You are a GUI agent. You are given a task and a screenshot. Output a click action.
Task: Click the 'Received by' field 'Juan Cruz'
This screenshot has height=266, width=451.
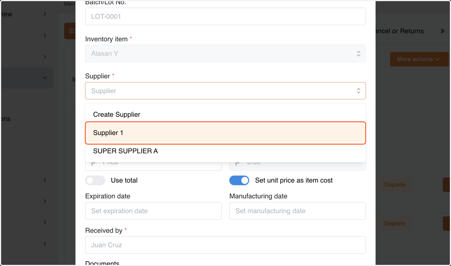225,245
